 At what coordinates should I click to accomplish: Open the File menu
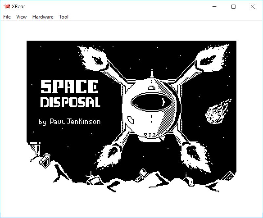pos(7,17)
